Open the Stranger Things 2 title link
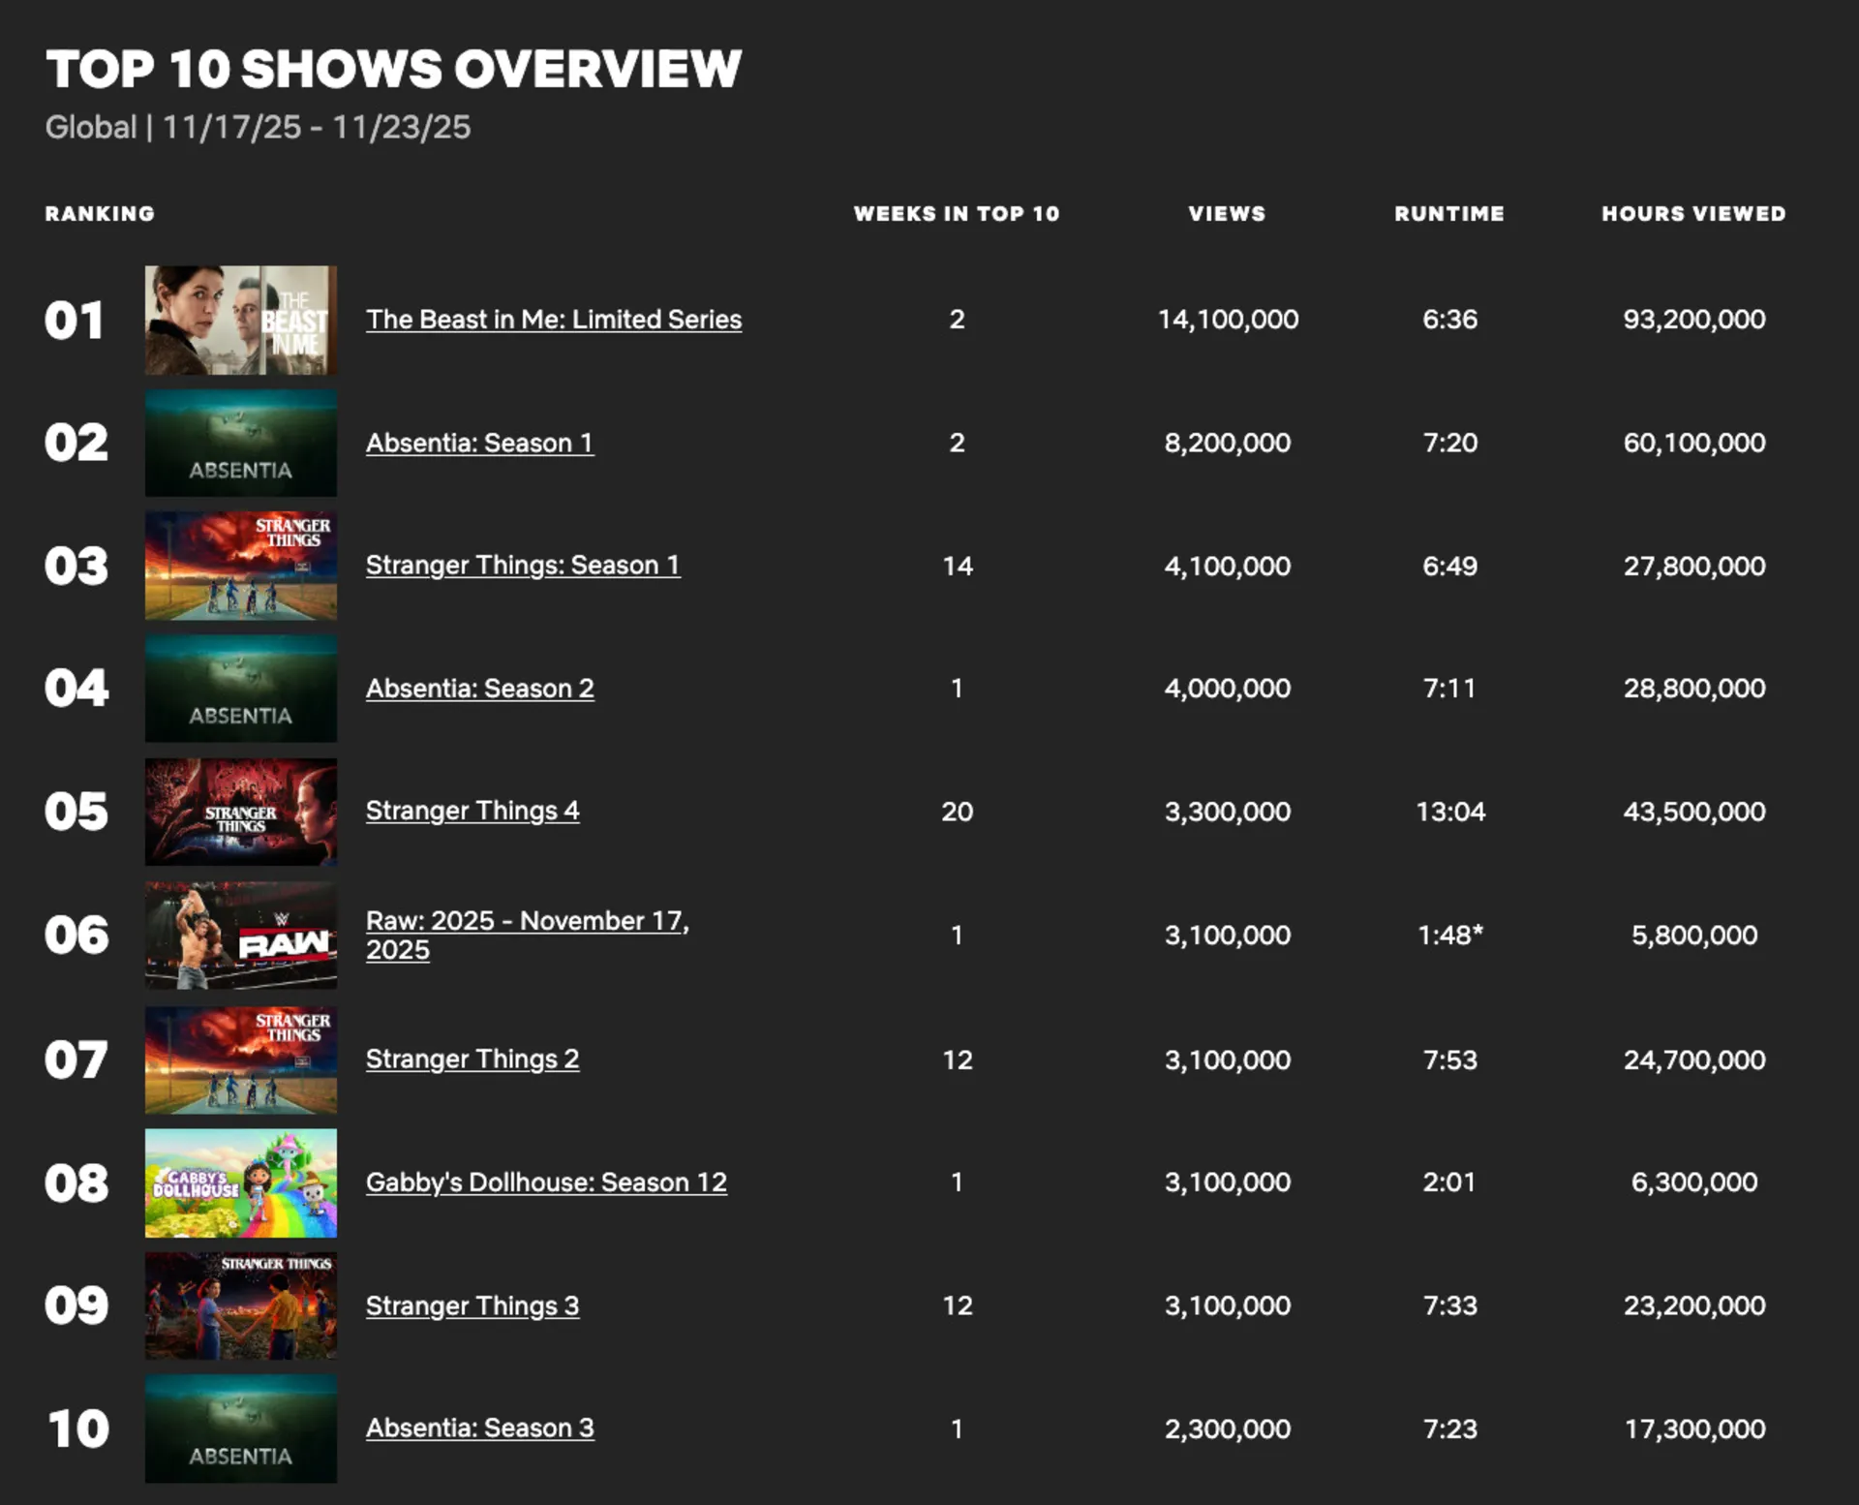The width and height of the screenshot is (1859, 1505). [472, 1060]
